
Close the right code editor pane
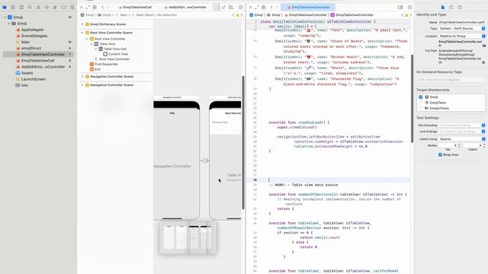click(x=250, y=7)
